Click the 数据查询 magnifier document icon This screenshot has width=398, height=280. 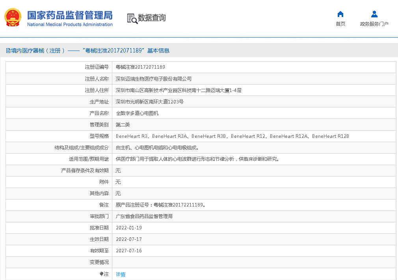(132, 18)
